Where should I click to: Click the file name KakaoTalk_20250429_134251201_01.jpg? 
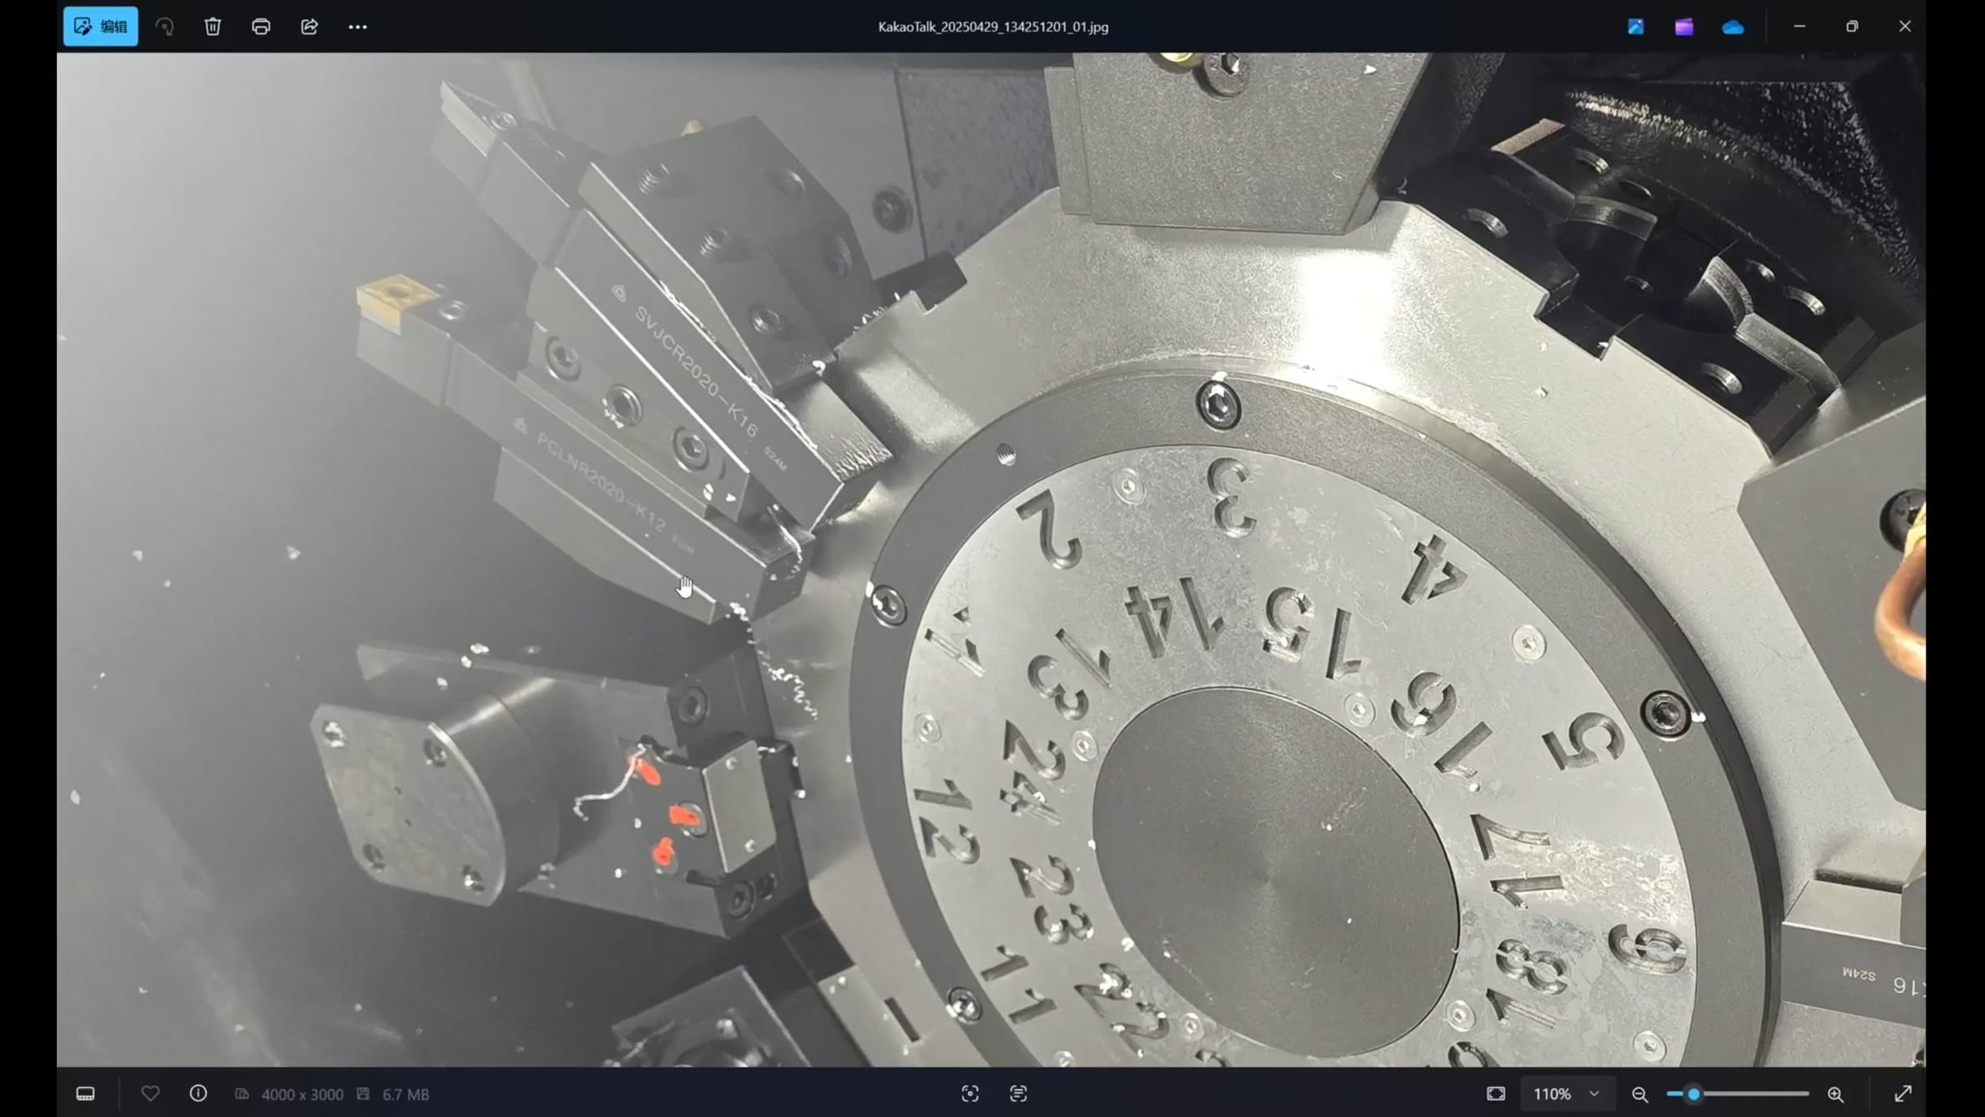point(992,26)
